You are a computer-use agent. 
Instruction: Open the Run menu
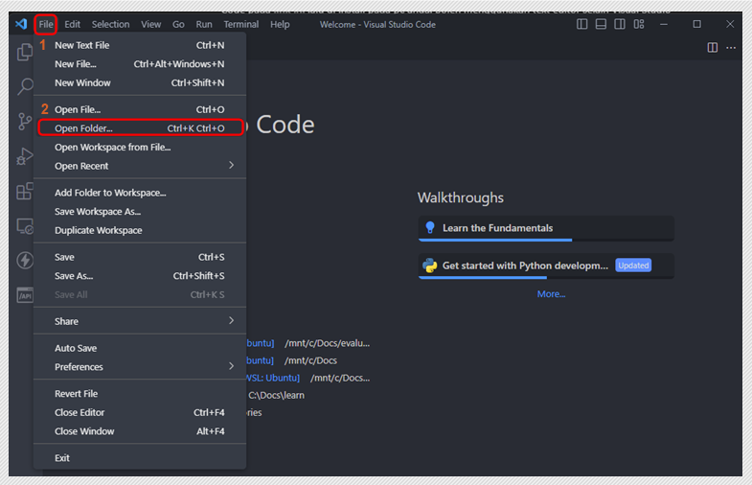click(x=204, y=24)
